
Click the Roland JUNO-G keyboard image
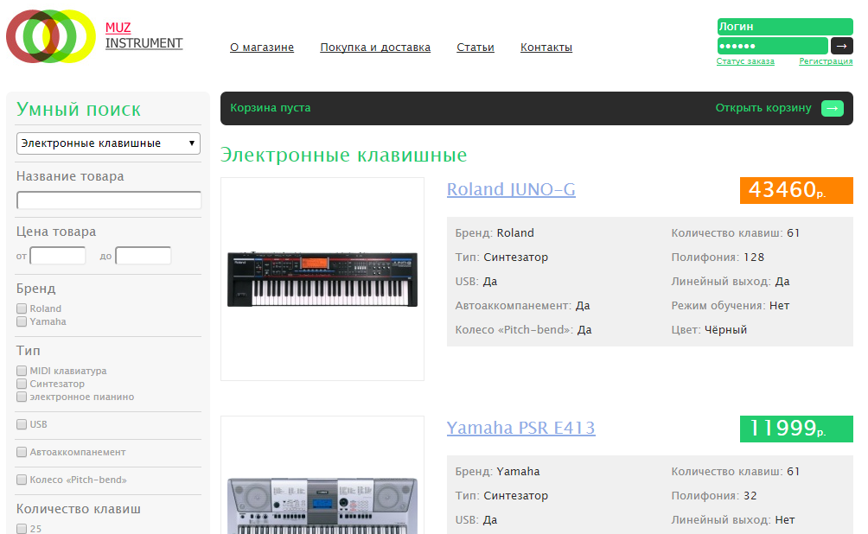point(322,279)
